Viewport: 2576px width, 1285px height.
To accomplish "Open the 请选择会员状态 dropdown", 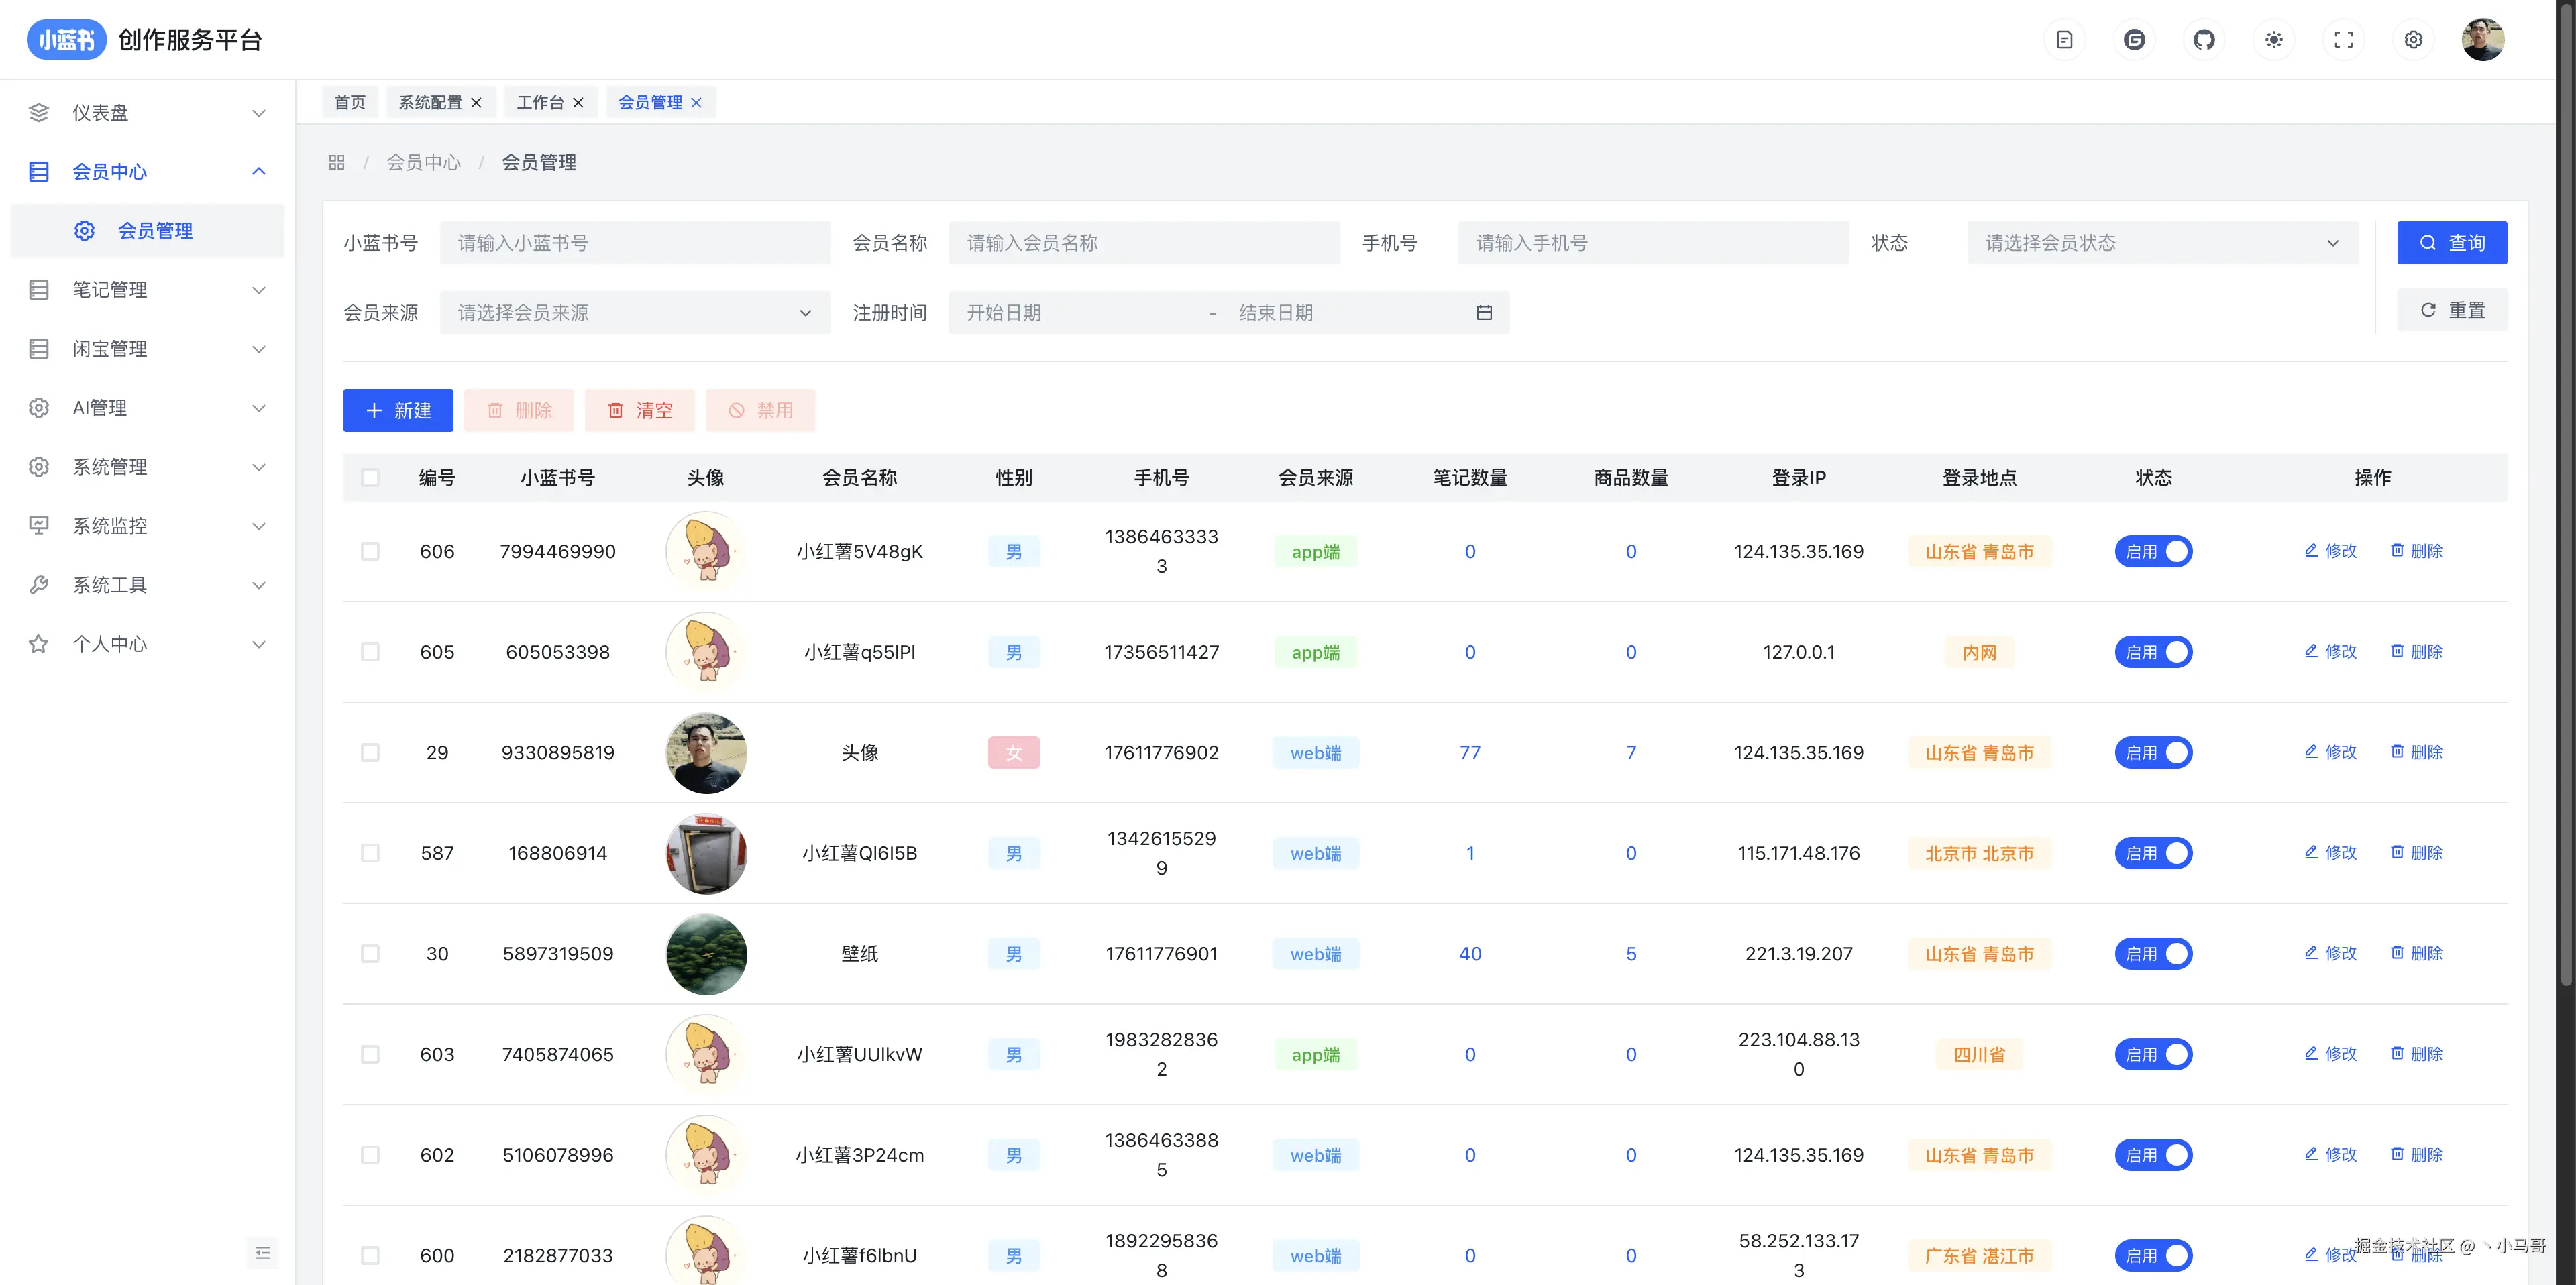I will (2161, 243).
